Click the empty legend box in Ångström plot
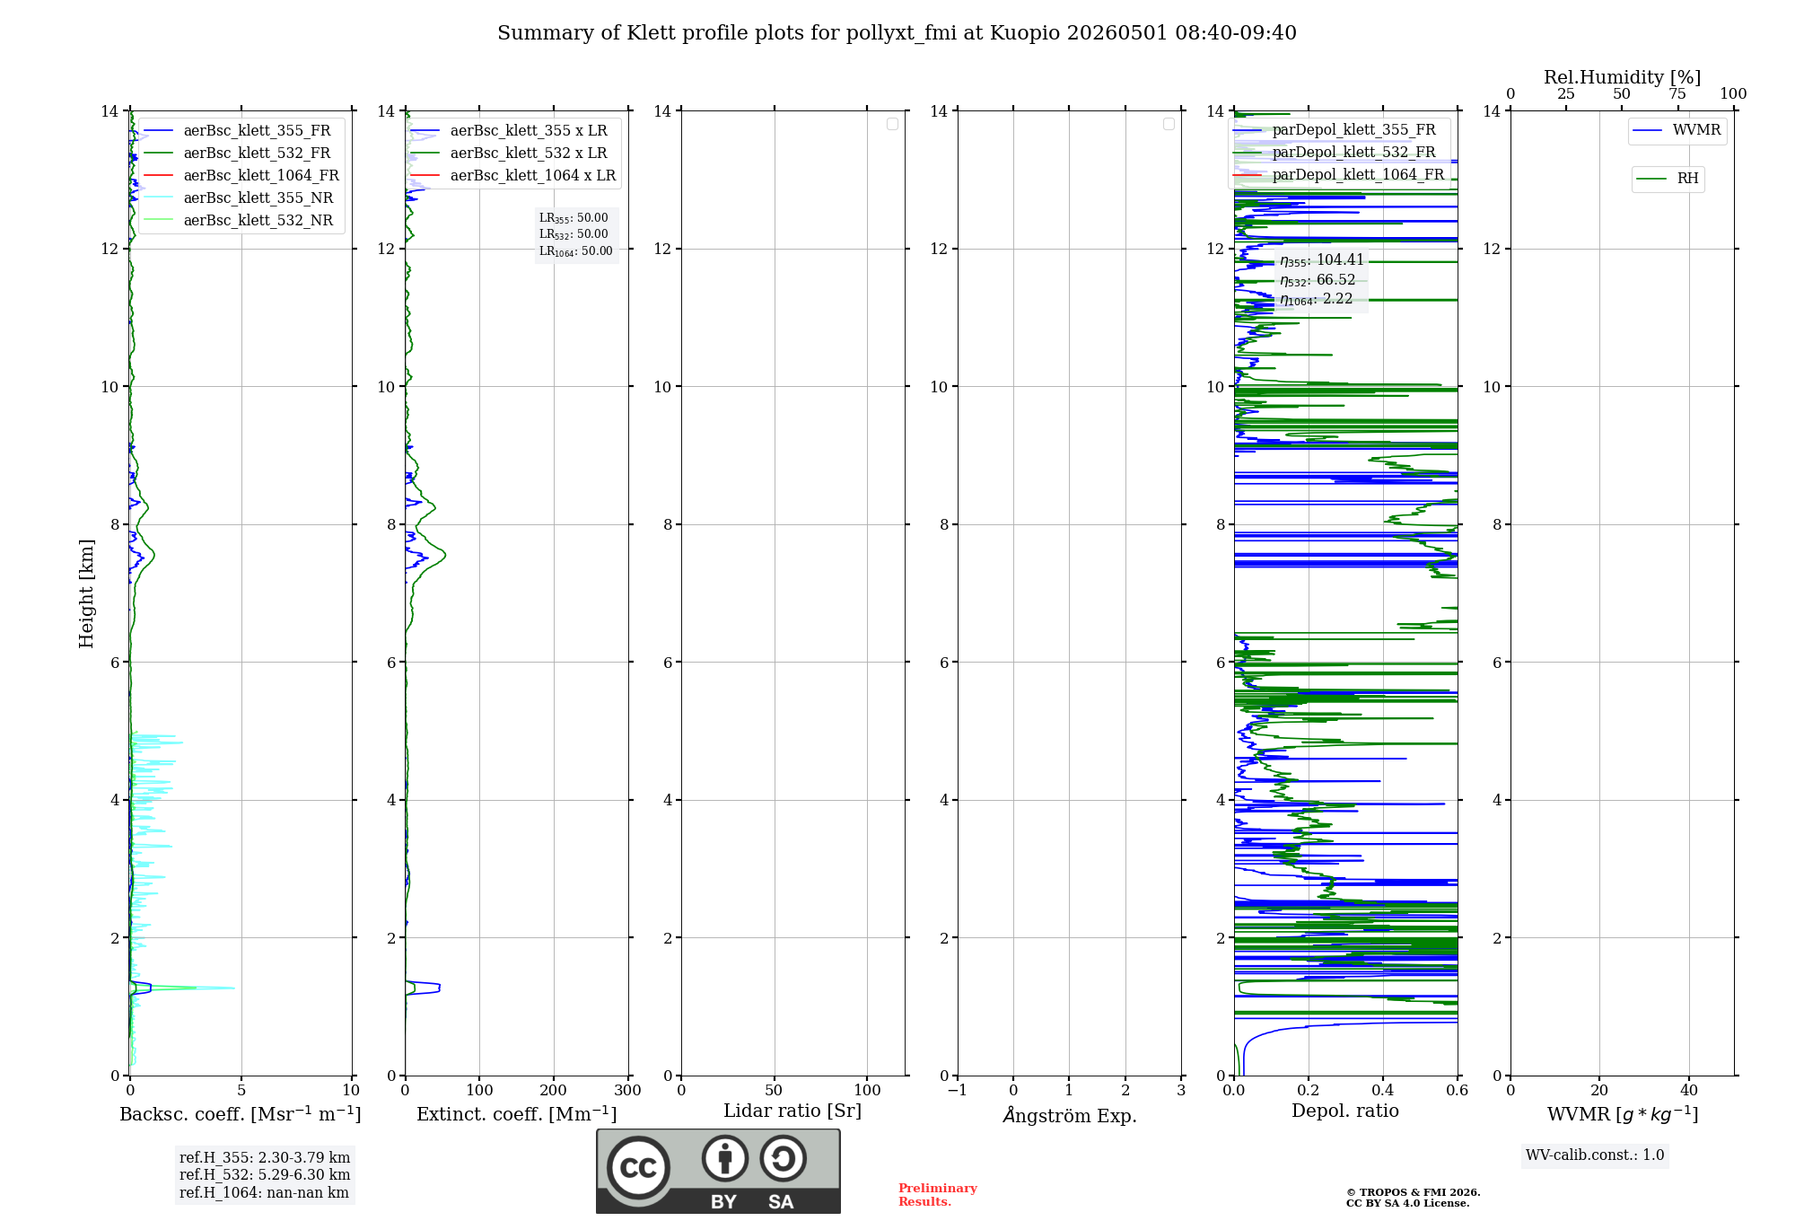 1169,124
